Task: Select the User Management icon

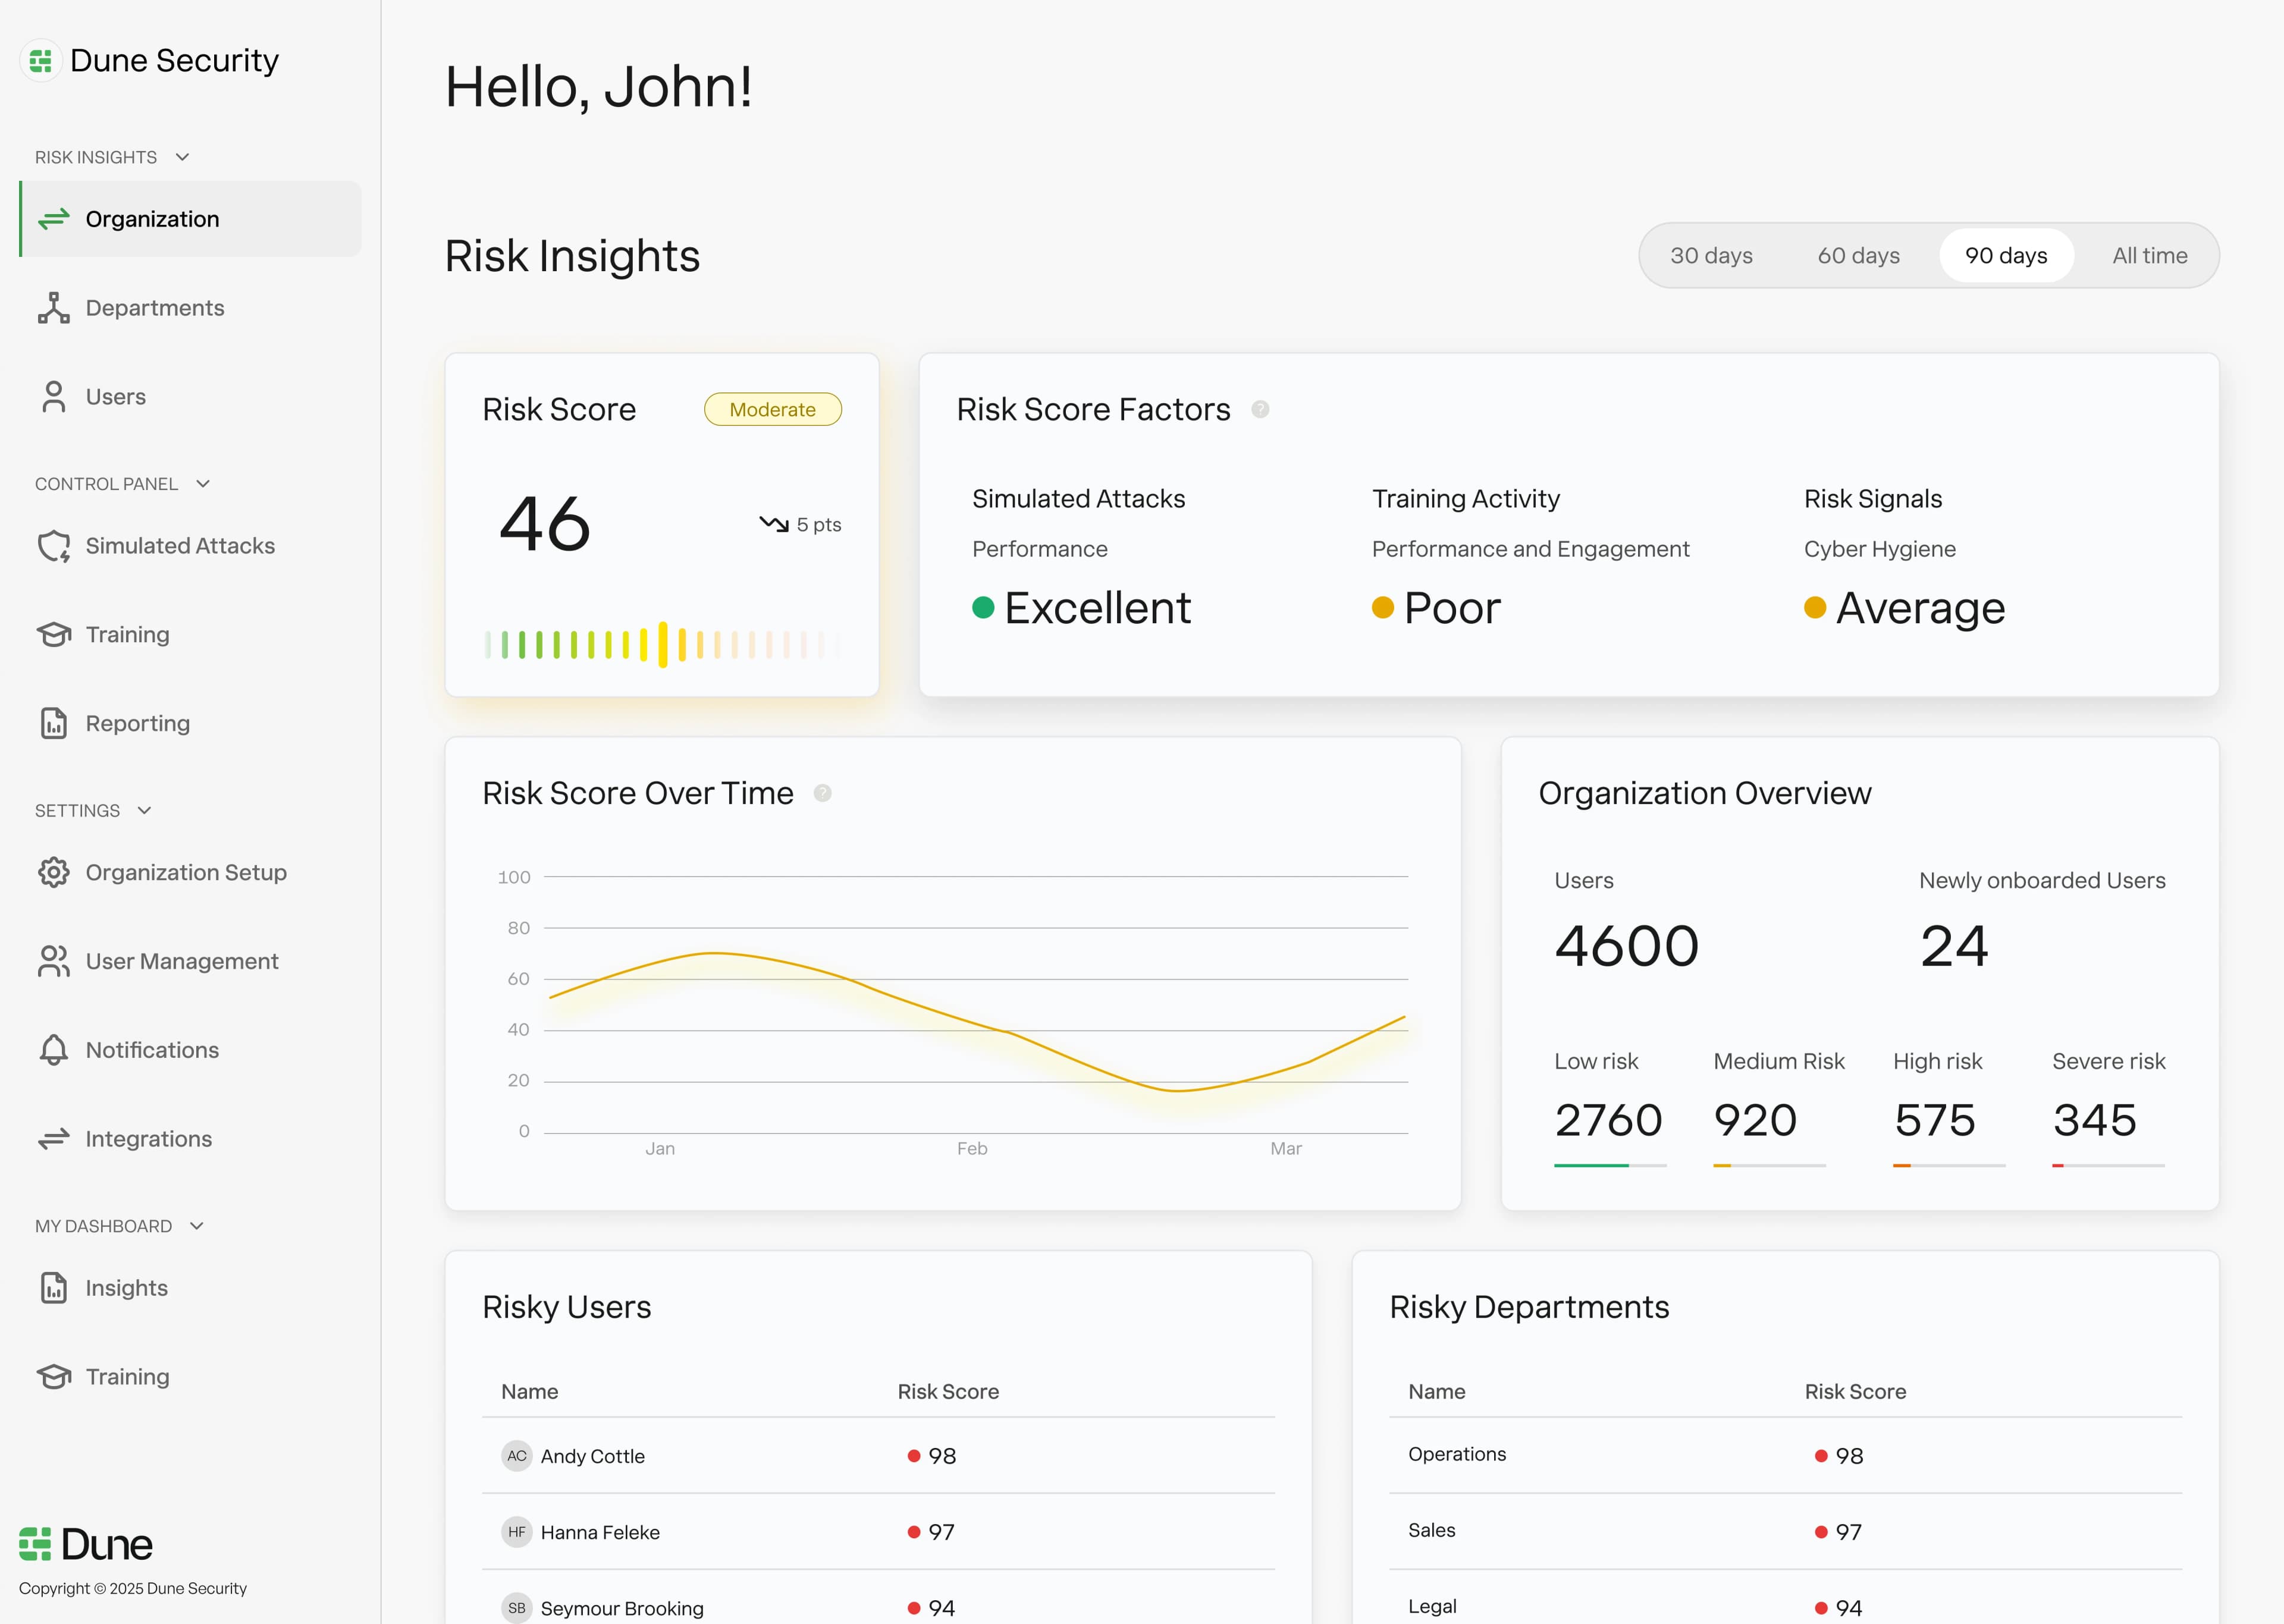Action: 54,960
